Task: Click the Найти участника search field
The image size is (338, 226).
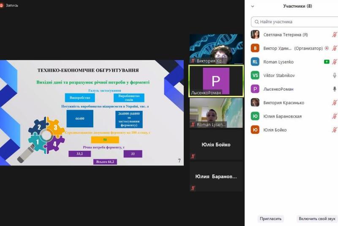Action: click(x=294, y=22)
